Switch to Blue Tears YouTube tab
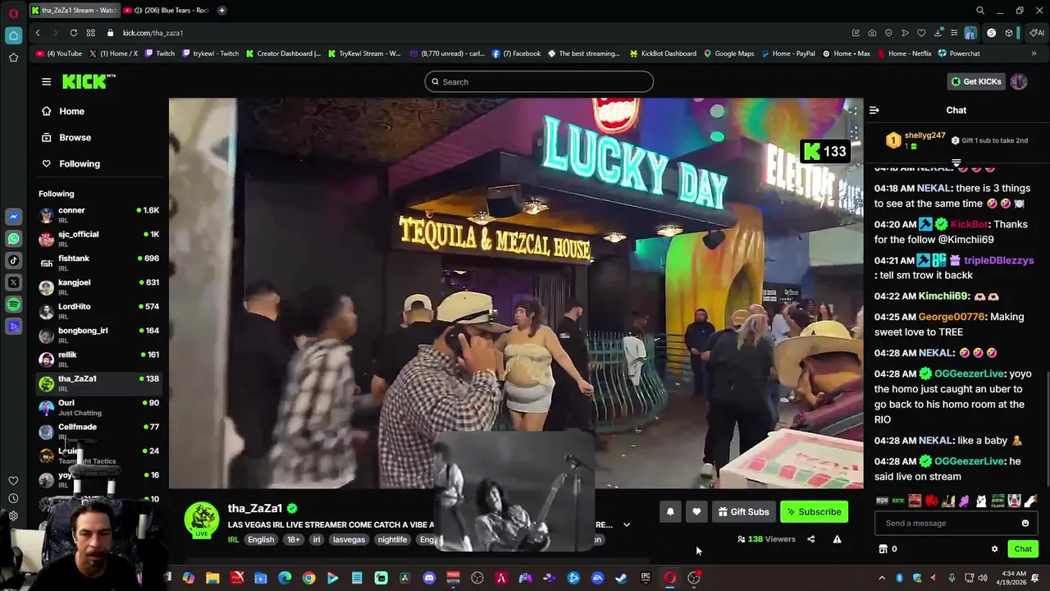The image size is (1050, 591). click(x=166, y=11)
